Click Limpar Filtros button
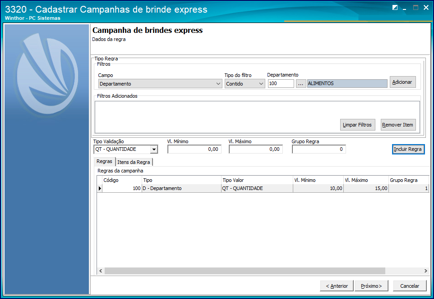The width and height of the screenshot is (434, 299). click(x=357, y=125)
